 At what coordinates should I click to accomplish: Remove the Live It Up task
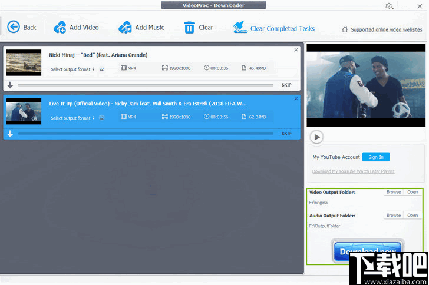coord(296,98)
